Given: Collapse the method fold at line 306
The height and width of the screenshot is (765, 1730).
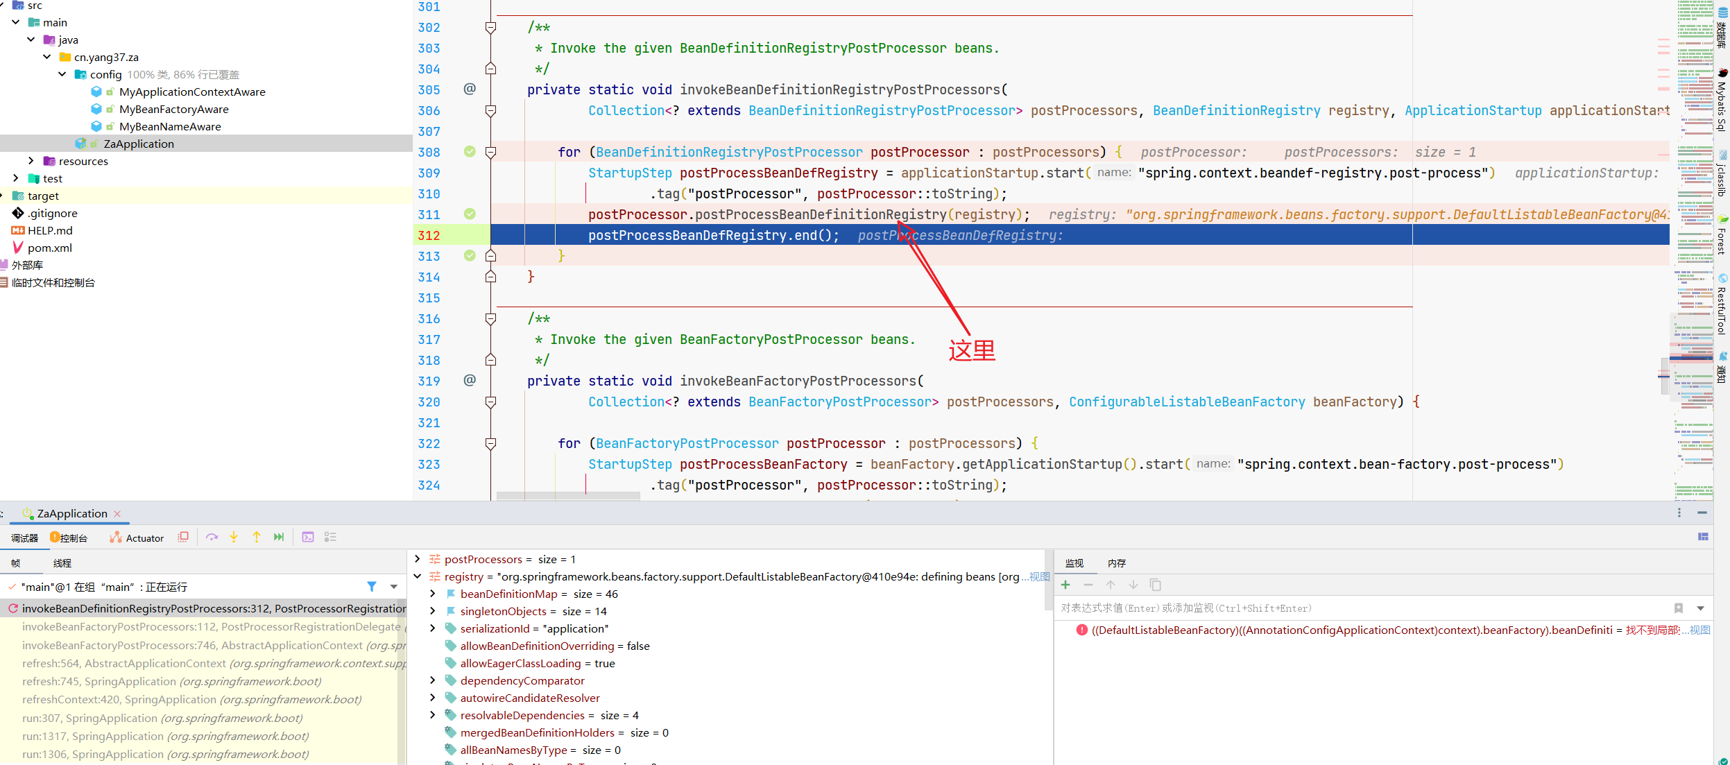Looking at the screenshot, I should [490, 110].
